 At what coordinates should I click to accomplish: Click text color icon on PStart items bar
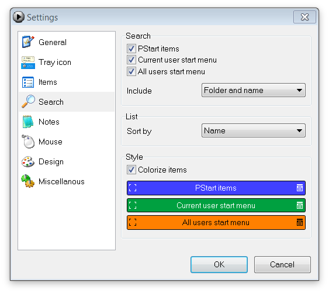click(300, 188)
